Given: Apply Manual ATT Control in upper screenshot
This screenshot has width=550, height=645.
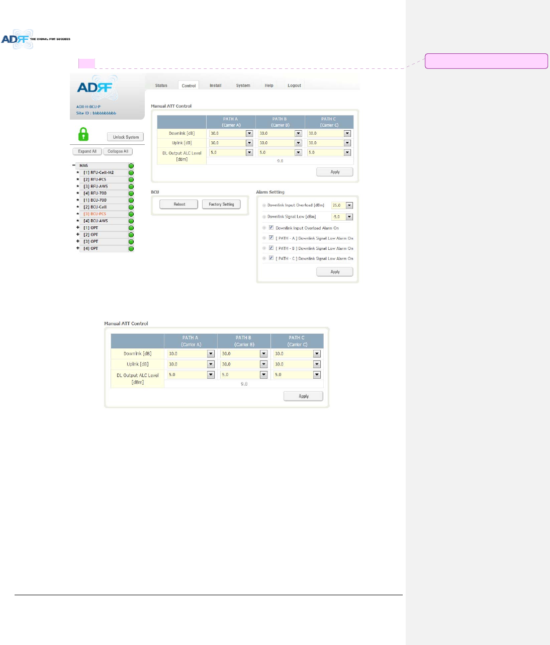Looking at the screenshot, I should (x=335, y=172).
